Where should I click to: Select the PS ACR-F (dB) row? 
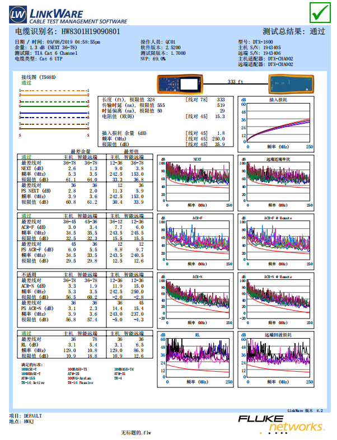85,250
